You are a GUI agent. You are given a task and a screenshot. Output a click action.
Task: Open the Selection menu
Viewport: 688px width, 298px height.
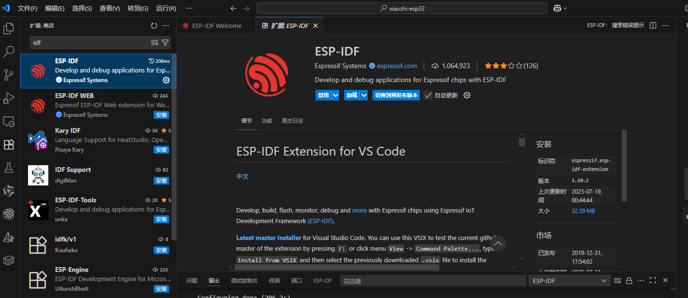(x=82, y=8)
